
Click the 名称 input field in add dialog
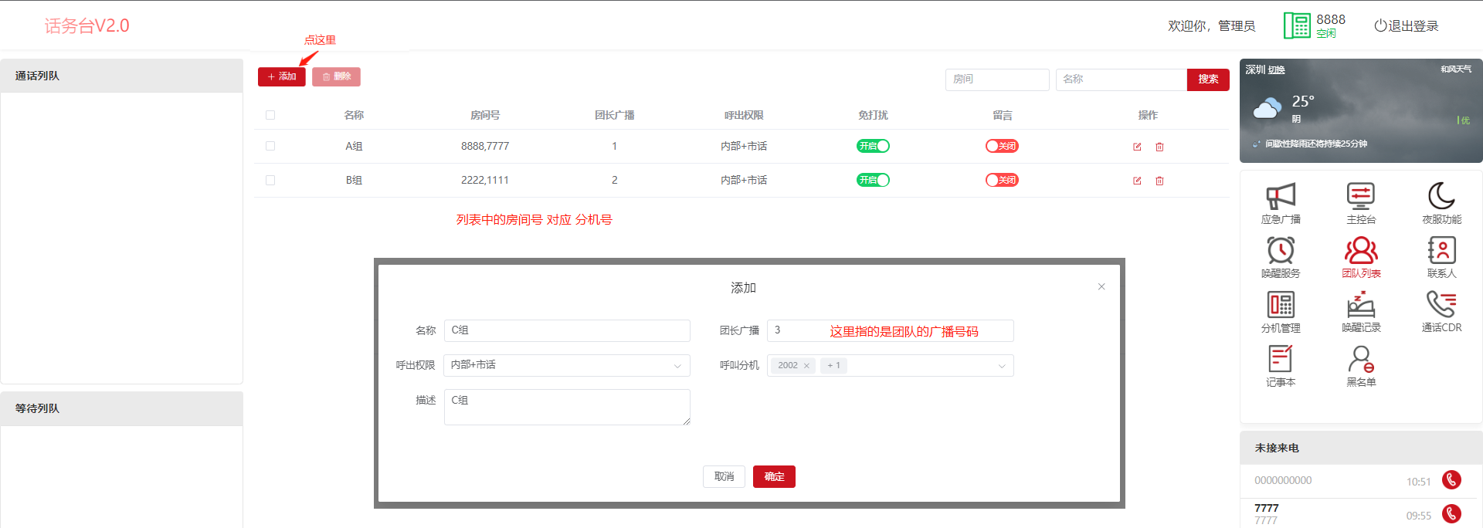[x=567, y=330]
